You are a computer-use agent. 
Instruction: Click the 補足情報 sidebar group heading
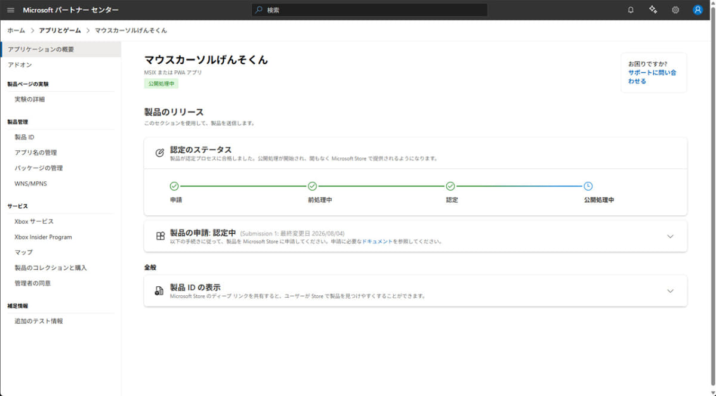pos(17,305)
